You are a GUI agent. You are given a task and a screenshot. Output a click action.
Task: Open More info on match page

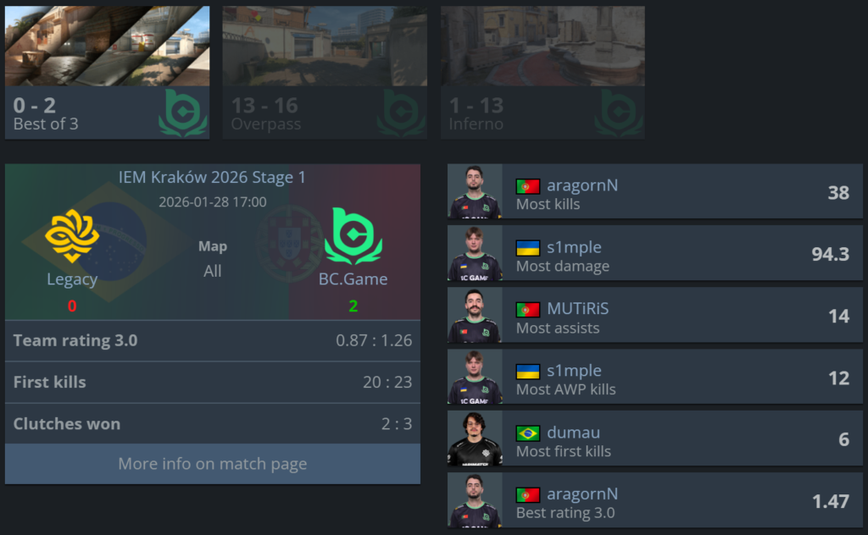[213, 464]
